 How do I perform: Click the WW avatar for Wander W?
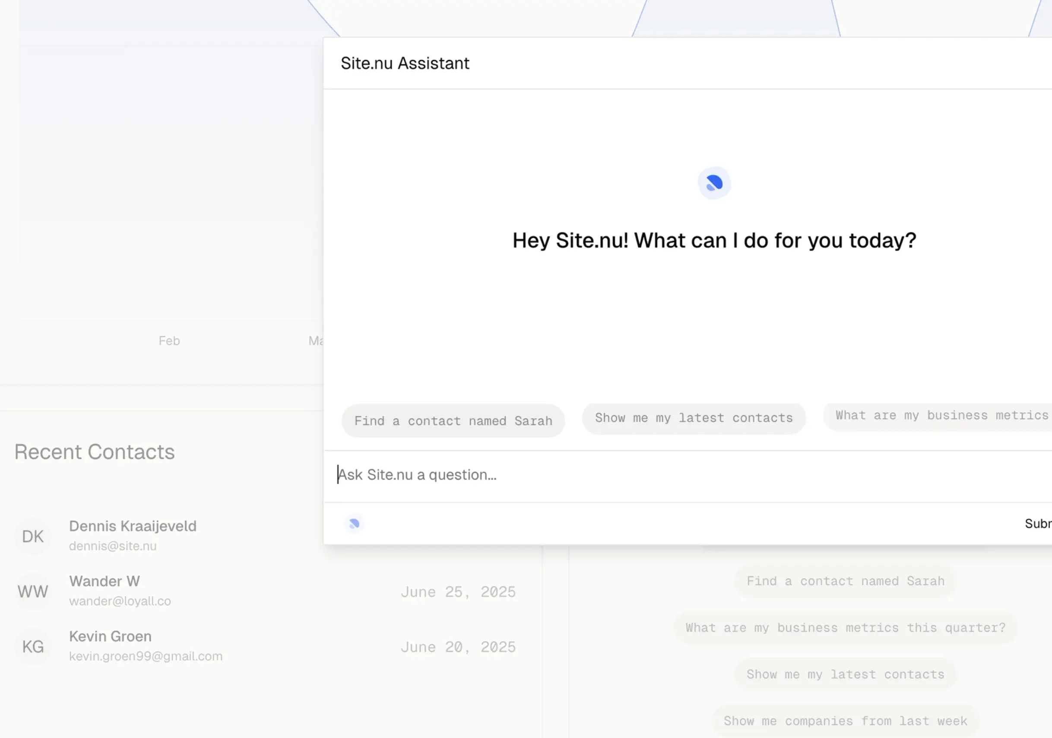tap(33, 592)
